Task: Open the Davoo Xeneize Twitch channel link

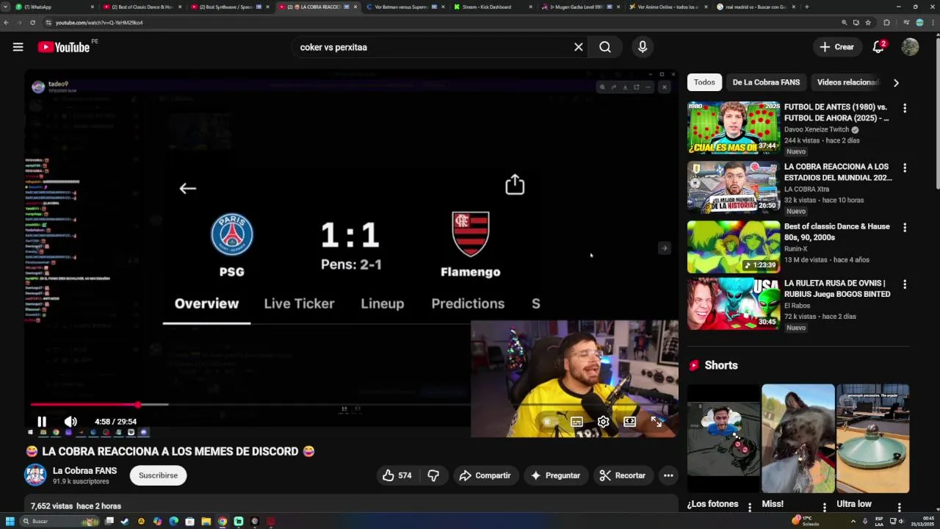Action: [x=817, y=129]
